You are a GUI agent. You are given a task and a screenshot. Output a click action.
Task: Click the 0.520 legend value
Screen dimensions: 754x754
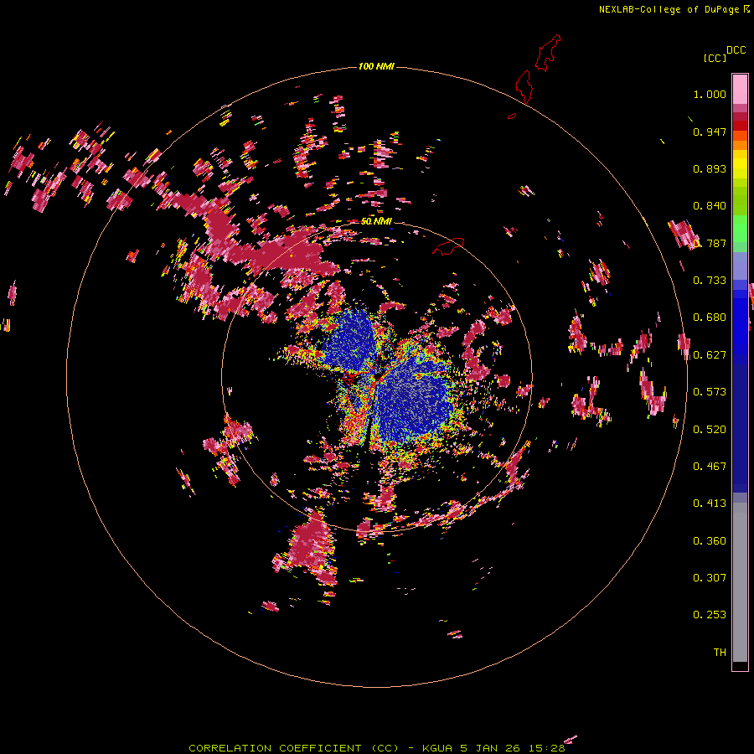(710, 430)
